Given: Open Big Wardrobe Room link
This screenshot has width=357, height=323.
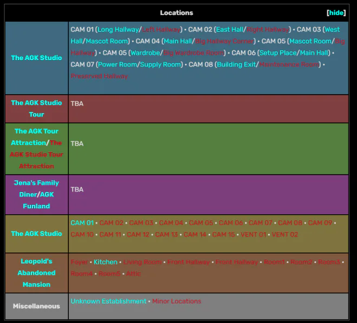Looking at the screenshot, I should (x=193, y=53).
